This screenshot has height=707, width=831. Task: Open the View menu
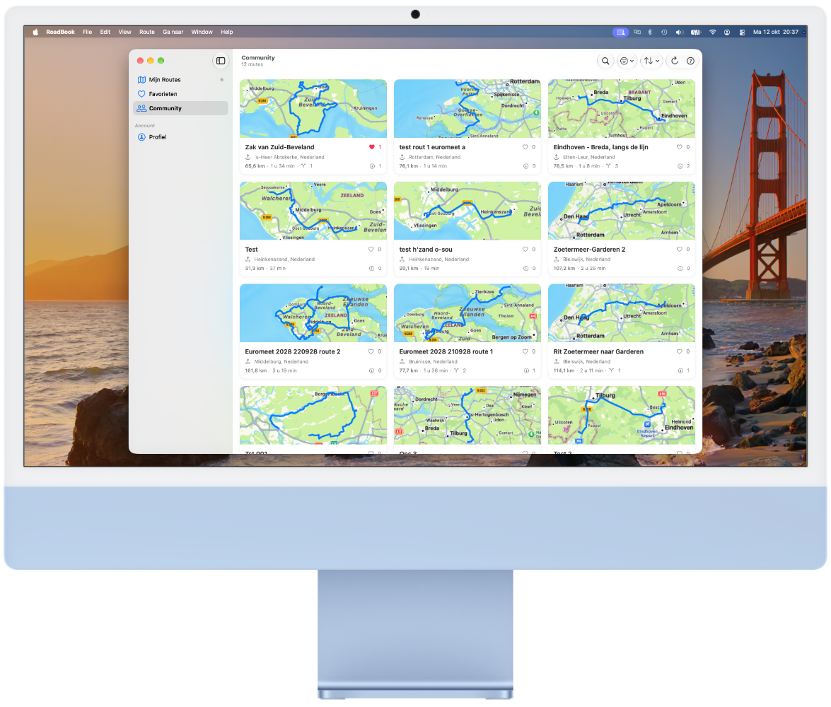tap(124, 32)
